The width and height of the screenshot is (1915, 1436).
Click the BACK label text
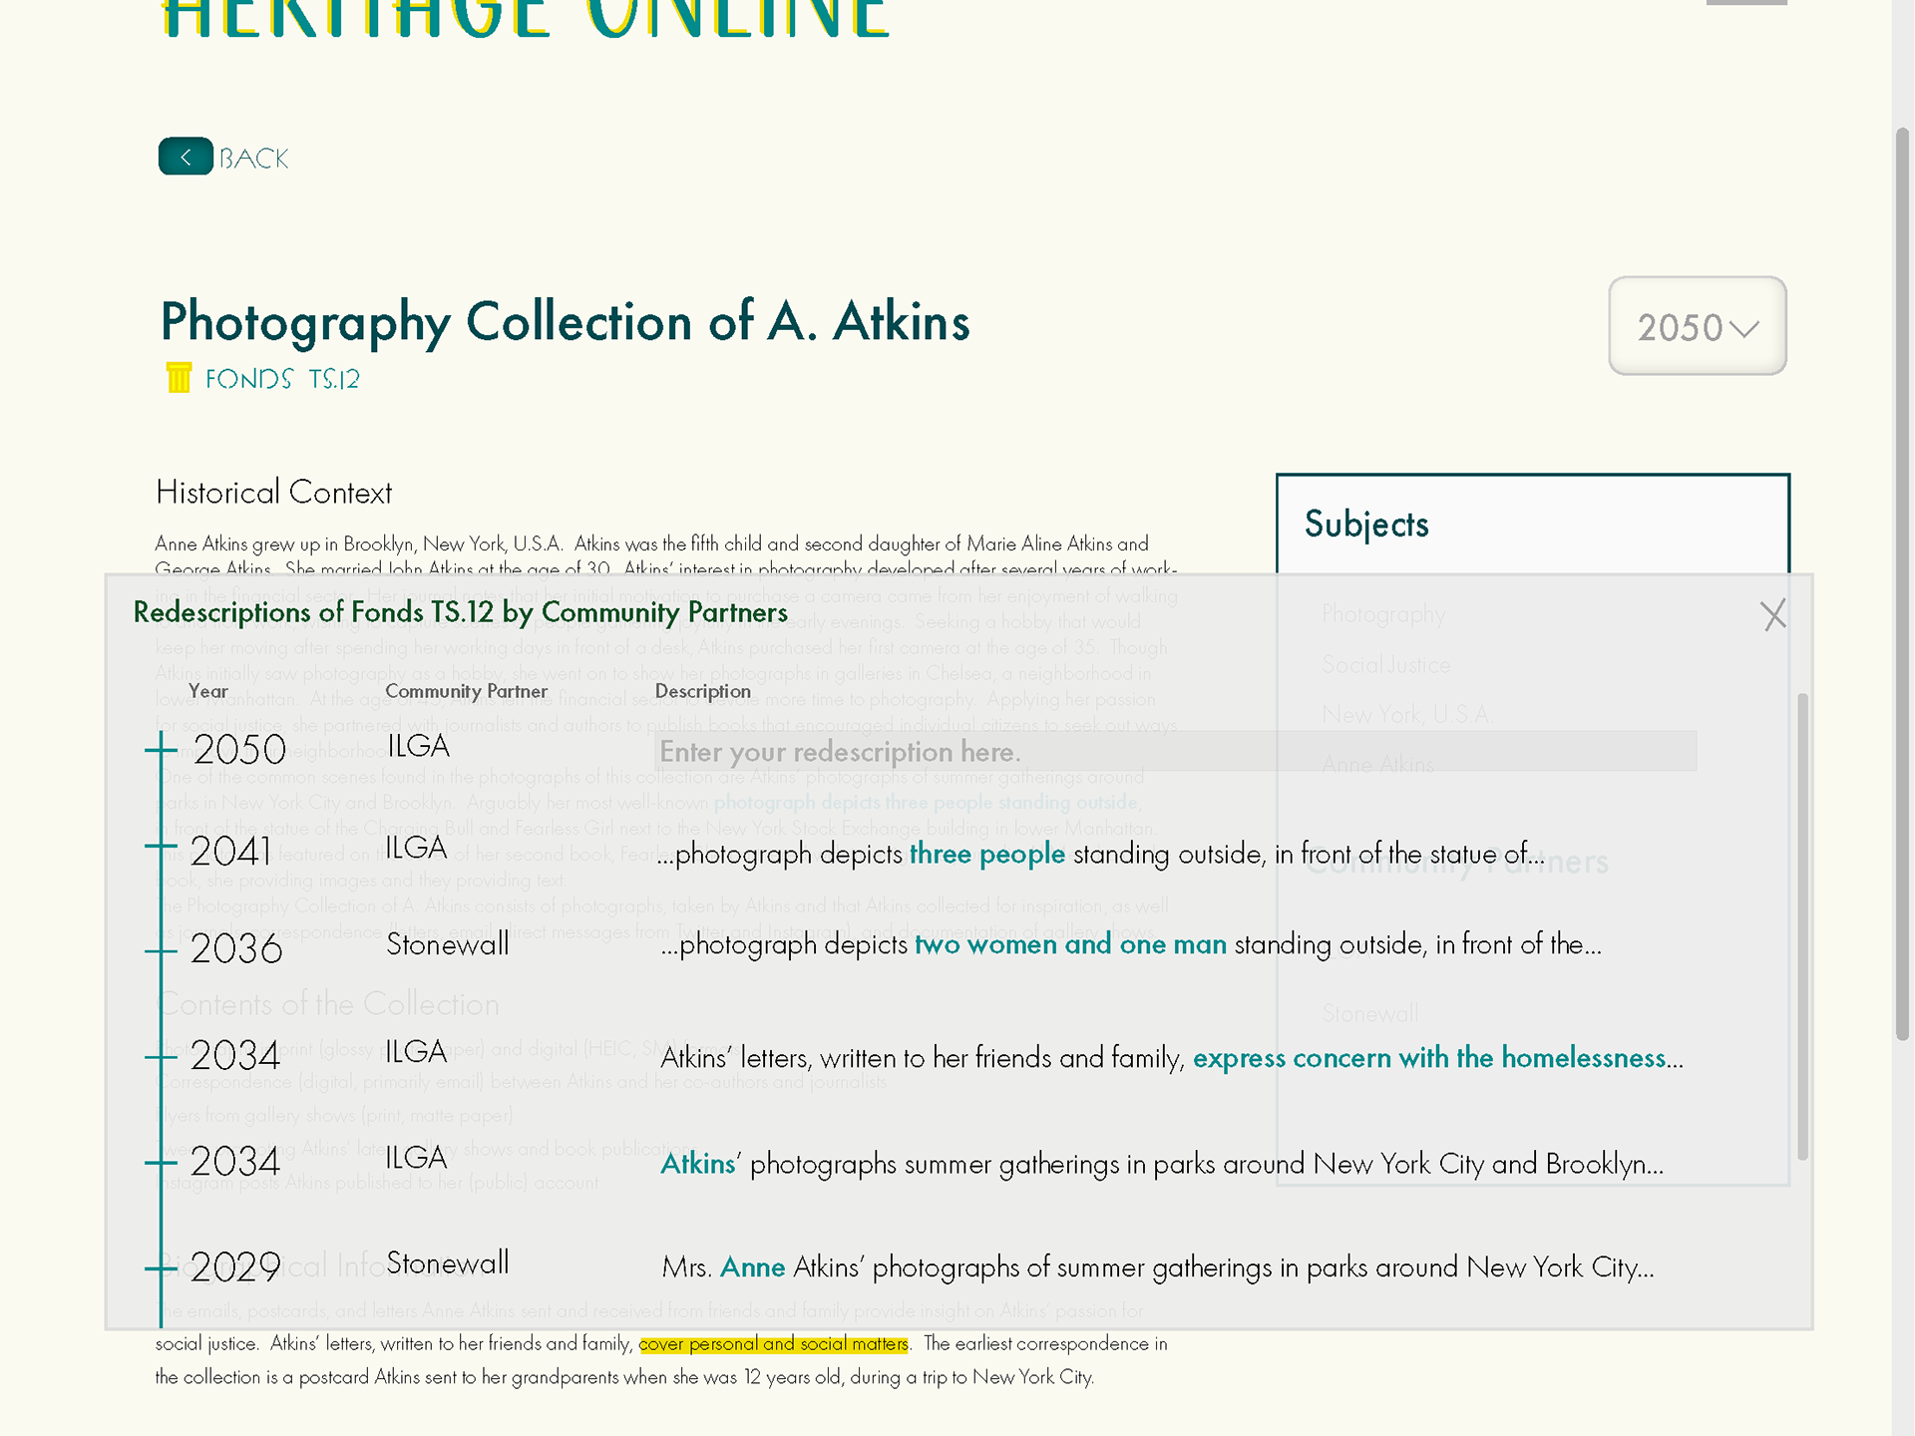[253, 159]
